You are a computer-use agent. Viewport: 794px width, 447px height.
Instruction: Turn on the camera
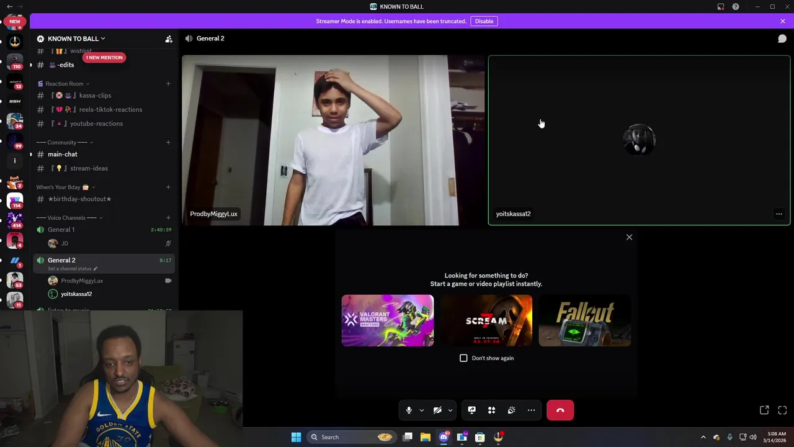point(437,410)
